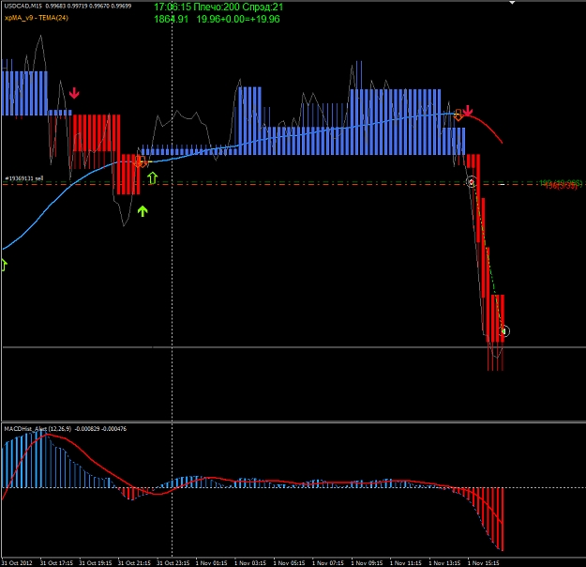The width and height of the screenshot is (586, 567).
Task: Click the '31 Oct 23:15' time axis label
Action: point(173,563)
